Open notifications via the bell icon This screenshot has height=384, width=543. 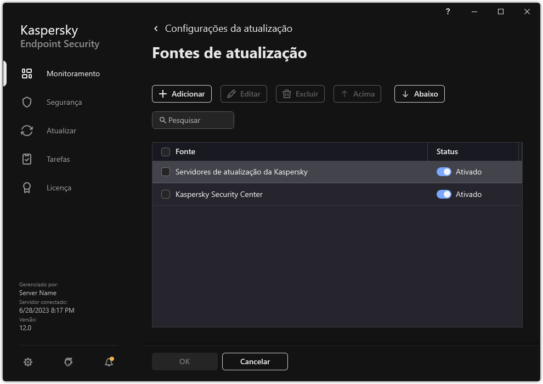tap(108, 362)
